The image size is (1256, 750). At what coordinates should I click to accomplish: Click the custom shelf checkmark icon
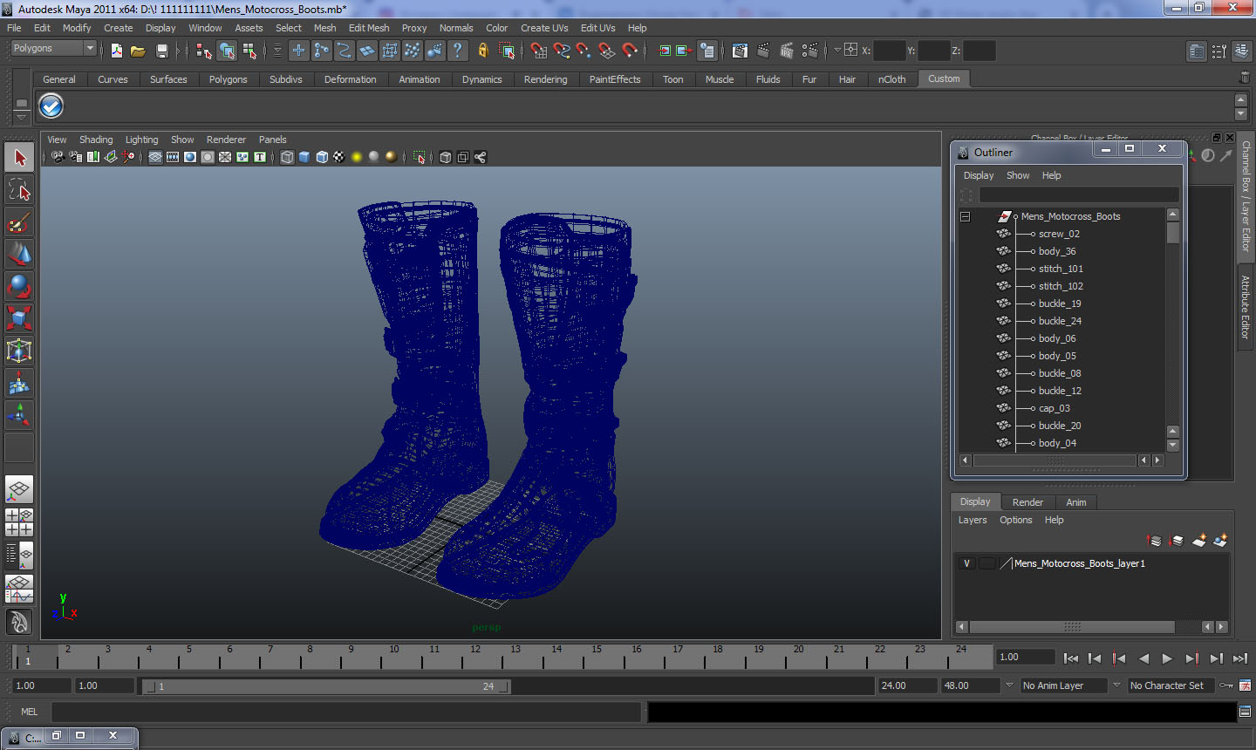tap(51, 106)
